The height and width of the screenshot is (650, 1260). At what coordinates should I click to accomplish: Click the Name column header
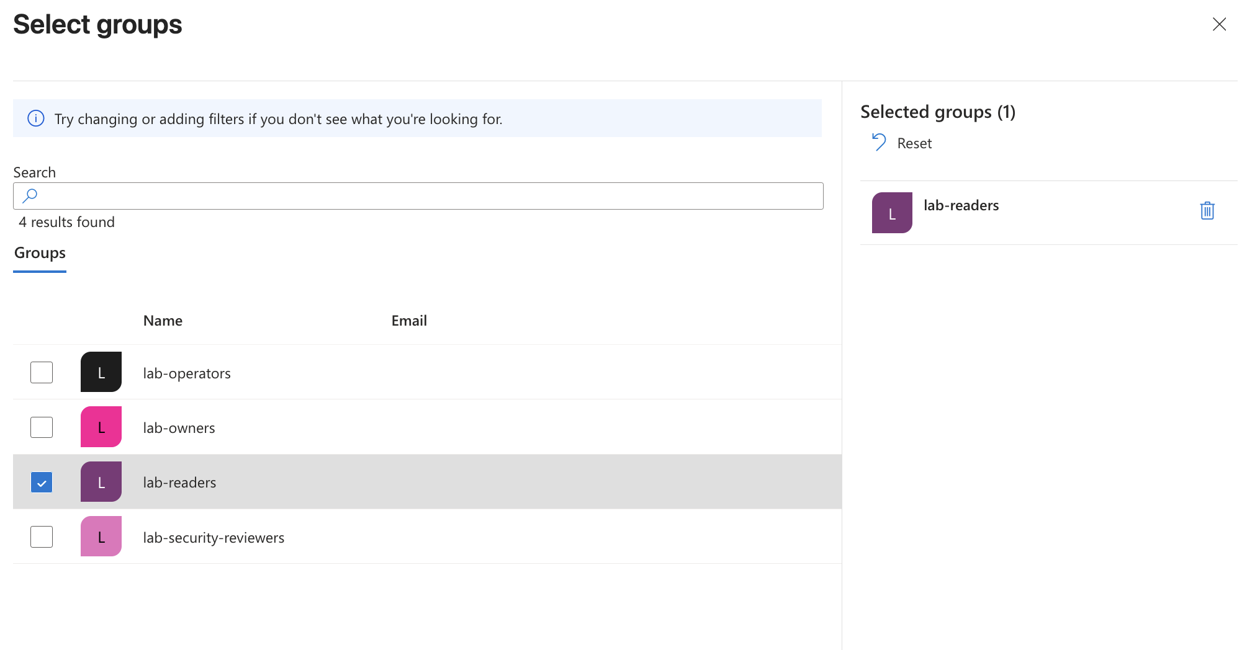(163, 321)
